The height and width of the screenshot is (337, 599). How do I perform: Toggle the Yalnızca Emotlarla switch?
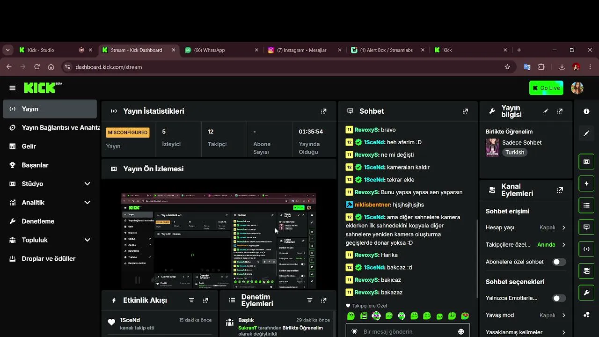click(x=559, y=298)
